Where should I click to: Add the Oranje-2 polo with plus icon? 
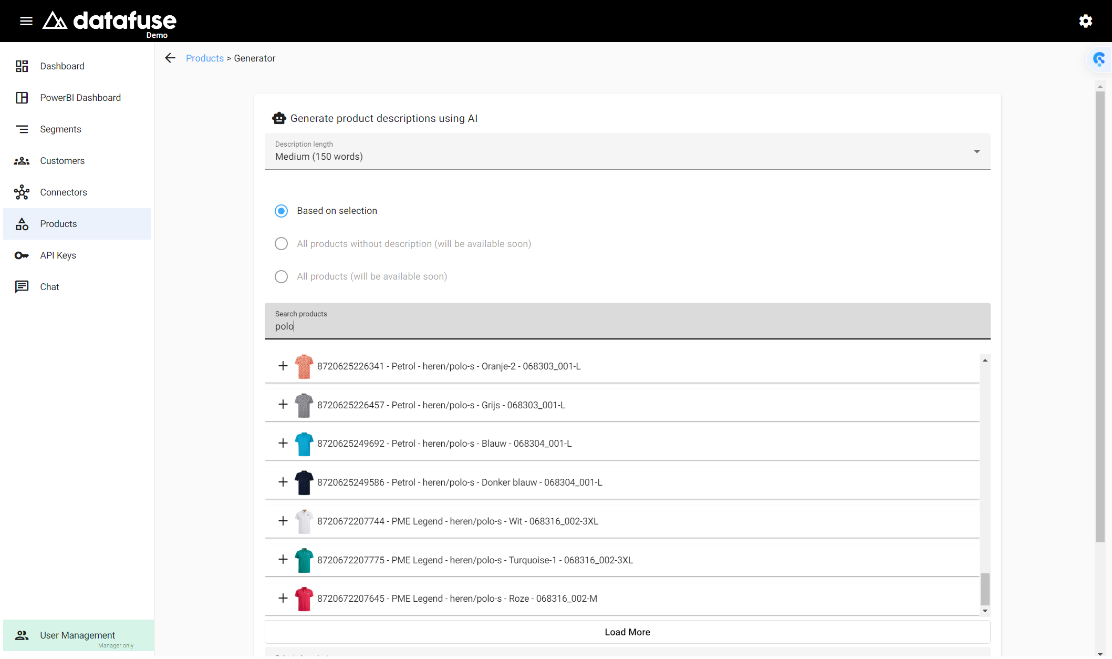pos(283,366)
